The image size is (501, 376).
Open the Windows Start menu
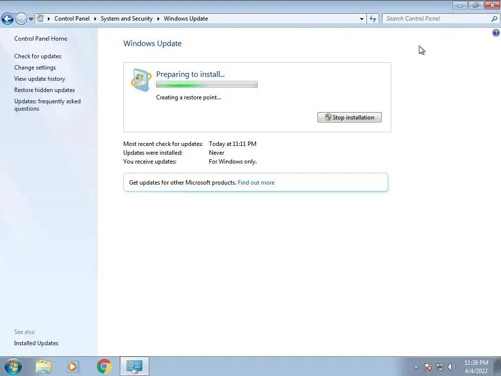(13, 366)
